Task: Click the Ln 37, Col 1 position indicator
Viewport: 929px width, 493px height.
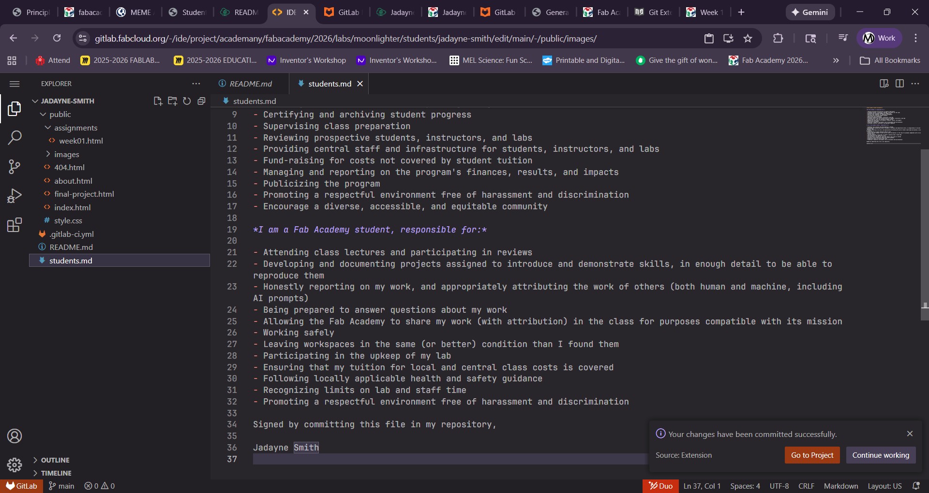Action: [702, 486]
